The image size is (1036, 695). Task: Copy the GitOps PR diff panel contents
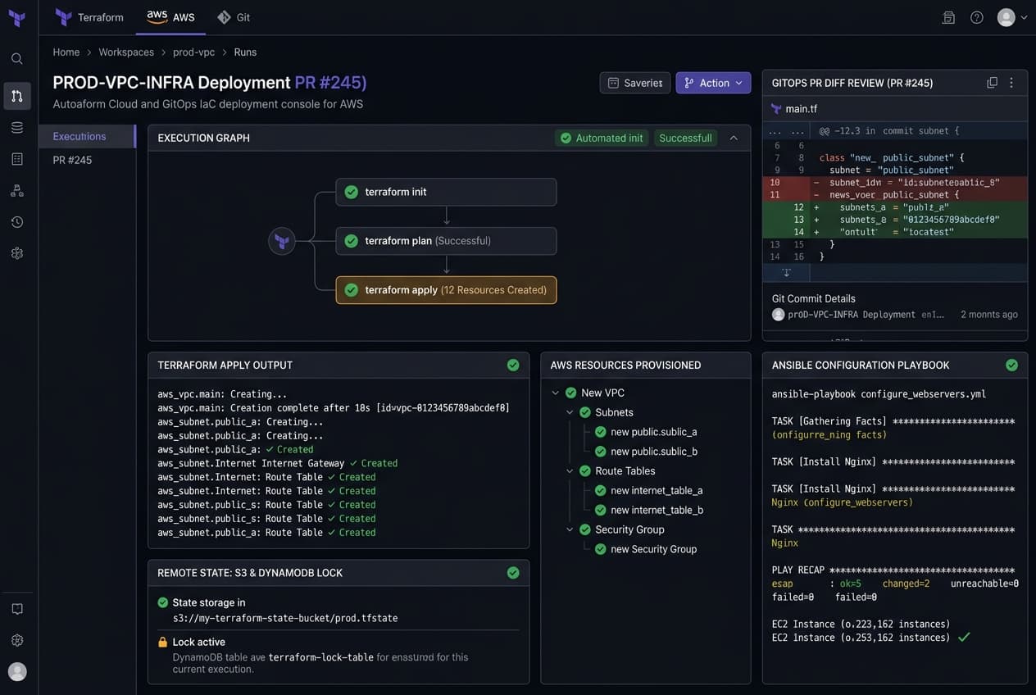[x=992, y=83]
